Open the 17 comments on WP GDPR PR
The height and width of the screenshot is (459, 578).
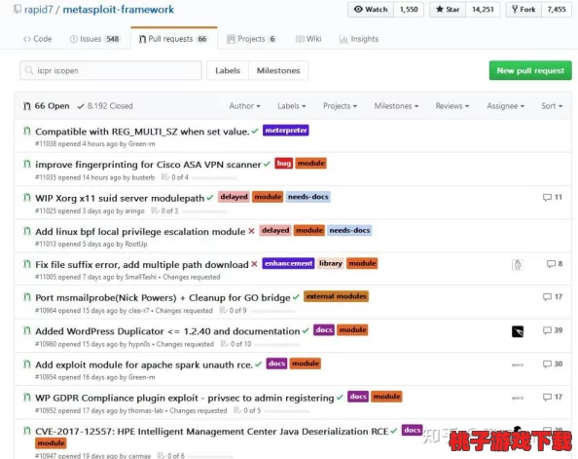553,397
